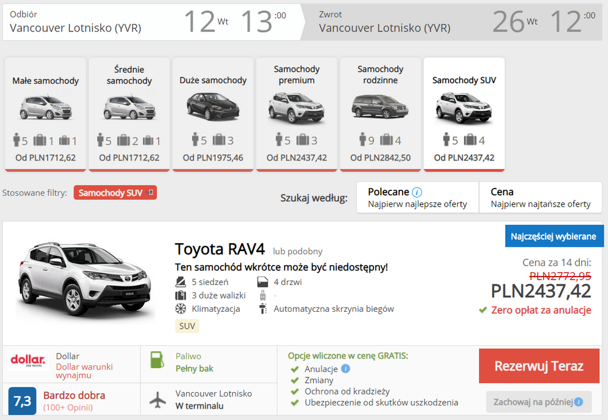Click the Toyota RAV4 car image
This screenshot has height=420, width=608.
85,281
